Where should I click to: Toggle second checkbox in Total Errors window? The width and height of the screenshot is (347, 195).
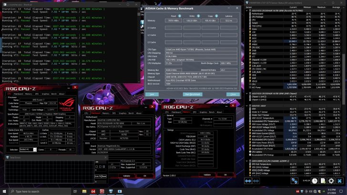click(100, 167)
